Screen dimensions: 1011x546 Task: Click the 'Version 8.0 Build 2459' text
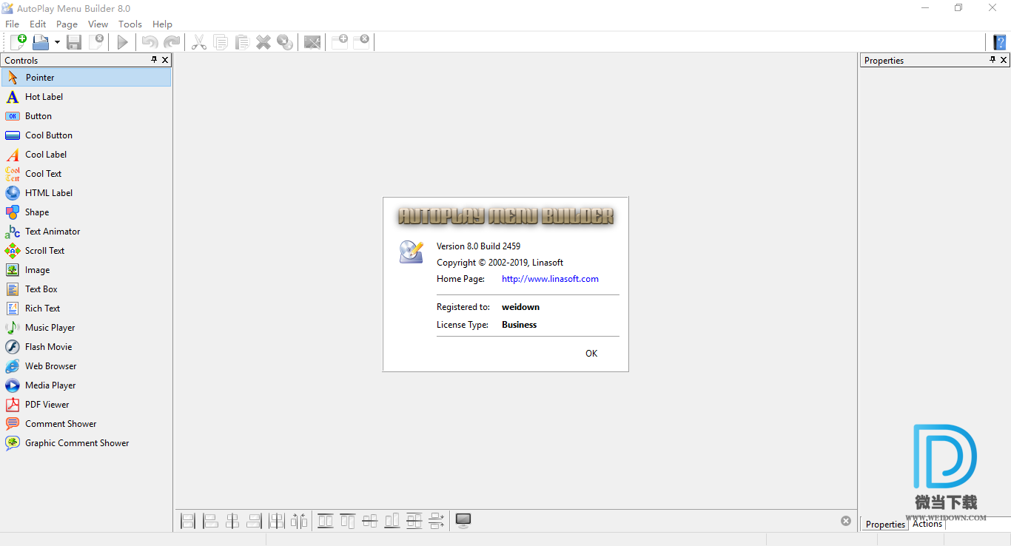coord(478,246)
